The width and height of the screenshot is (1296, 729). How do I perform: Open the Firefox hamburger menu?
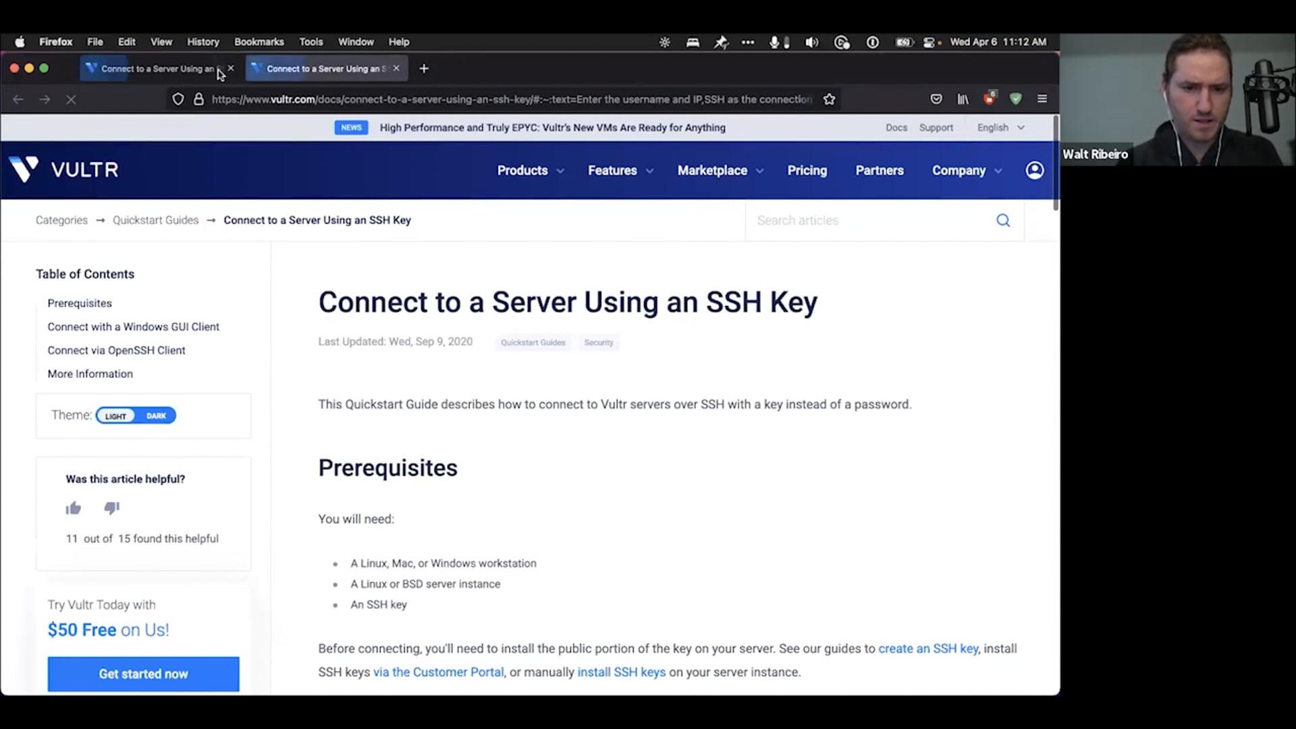click(1042, 99)
